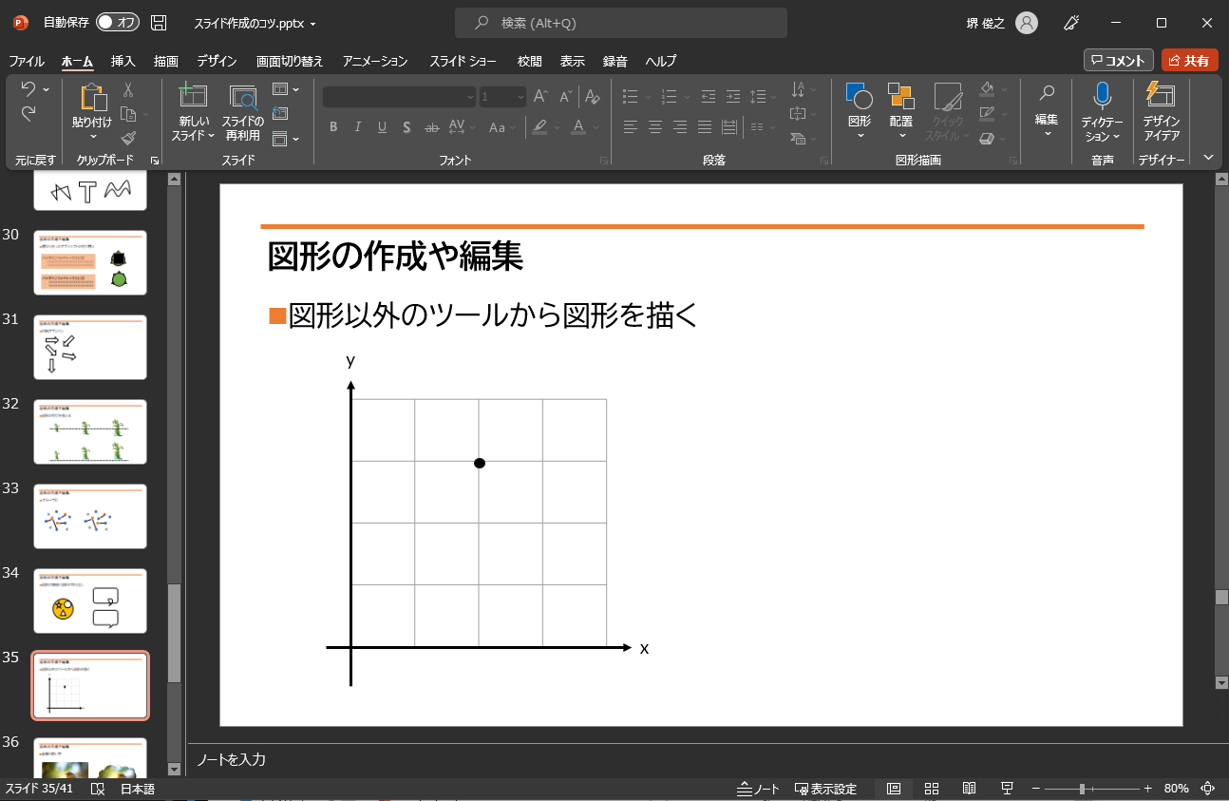Viewport: 1229px width, 801px height.
Task: Click the Decrease Font Size icon
Action: 566,97
